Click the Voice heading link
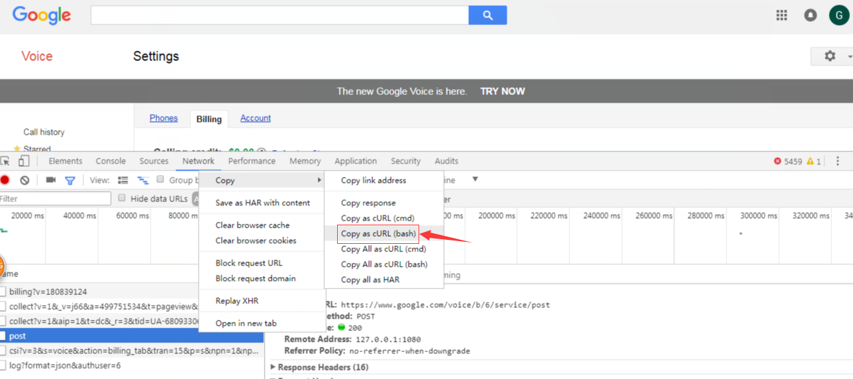Screen dimensions: 853x379 click(36, 56)
